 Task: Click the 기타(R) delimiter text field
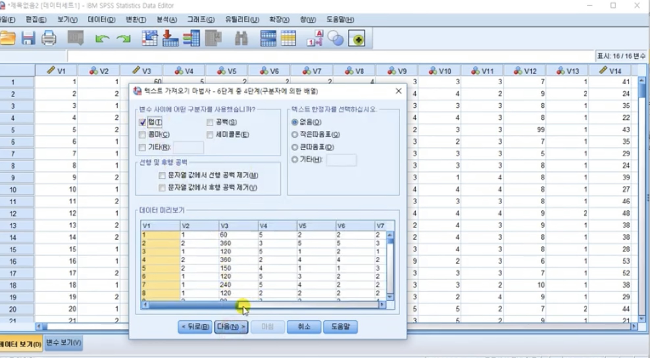point(188,148)
